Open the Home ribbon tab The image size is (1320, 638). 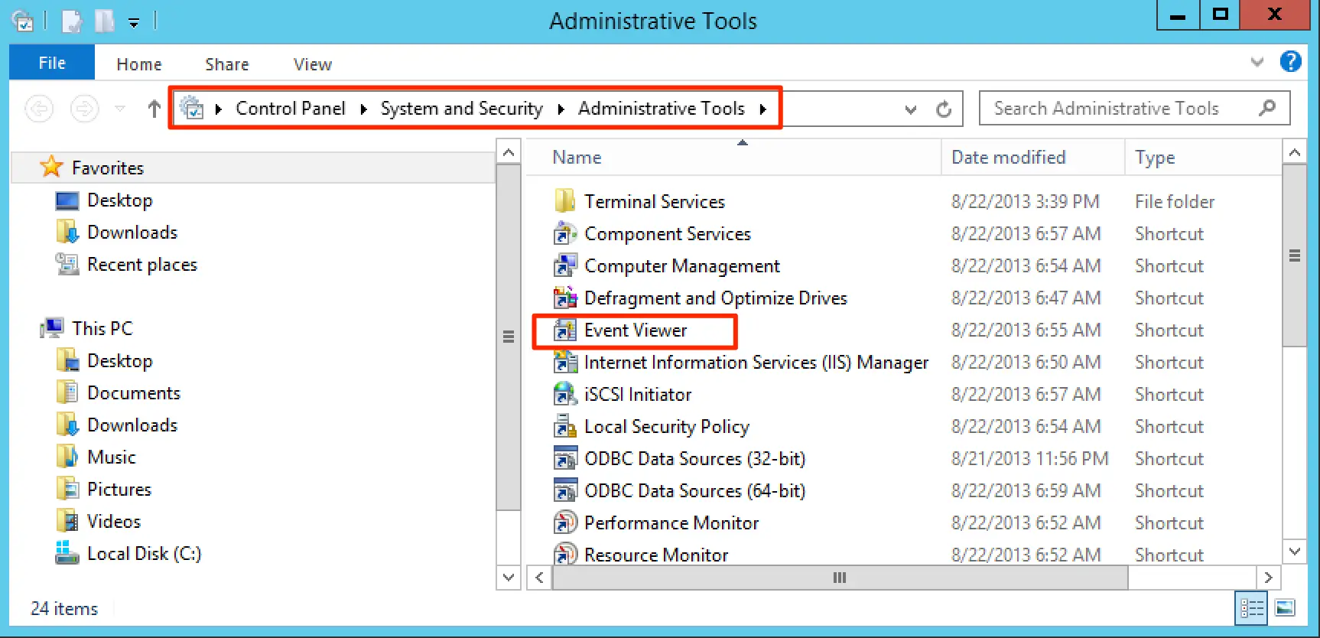coord(139,64)
